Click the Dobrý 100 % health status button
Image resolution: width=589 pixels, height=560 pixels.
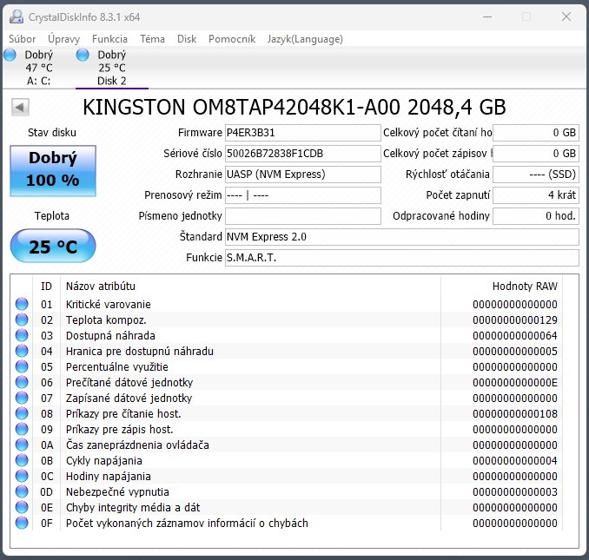pos(53,171)
